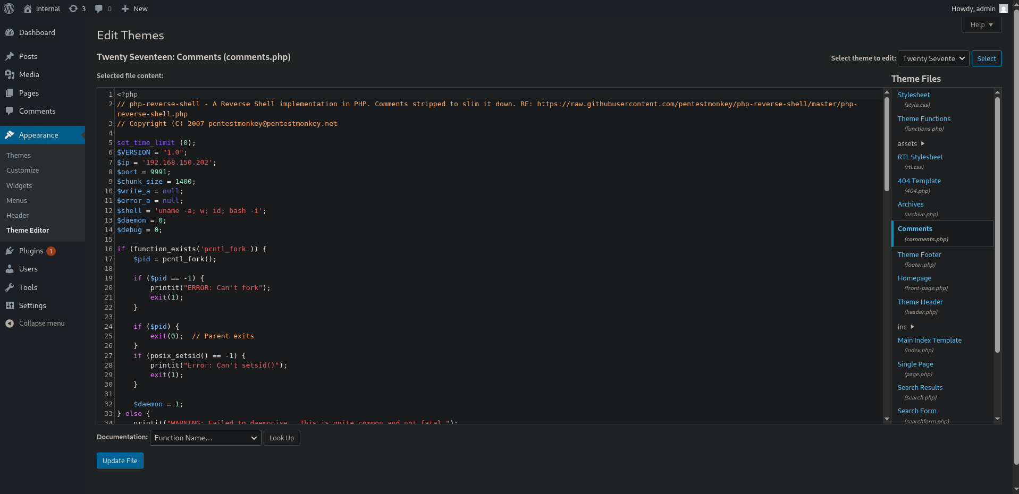The width and height of the screenshot is (1019, 494).
Task: Open the Stylesheet file
Action: [x=914, y=95]
